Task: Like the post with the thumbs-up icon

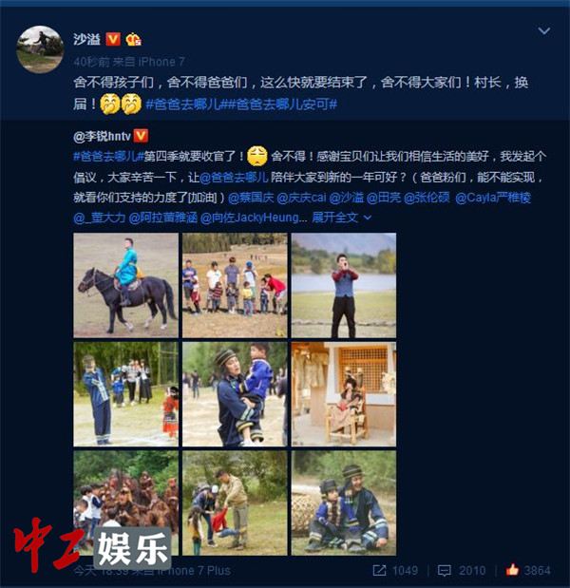Action: [512, 570]
